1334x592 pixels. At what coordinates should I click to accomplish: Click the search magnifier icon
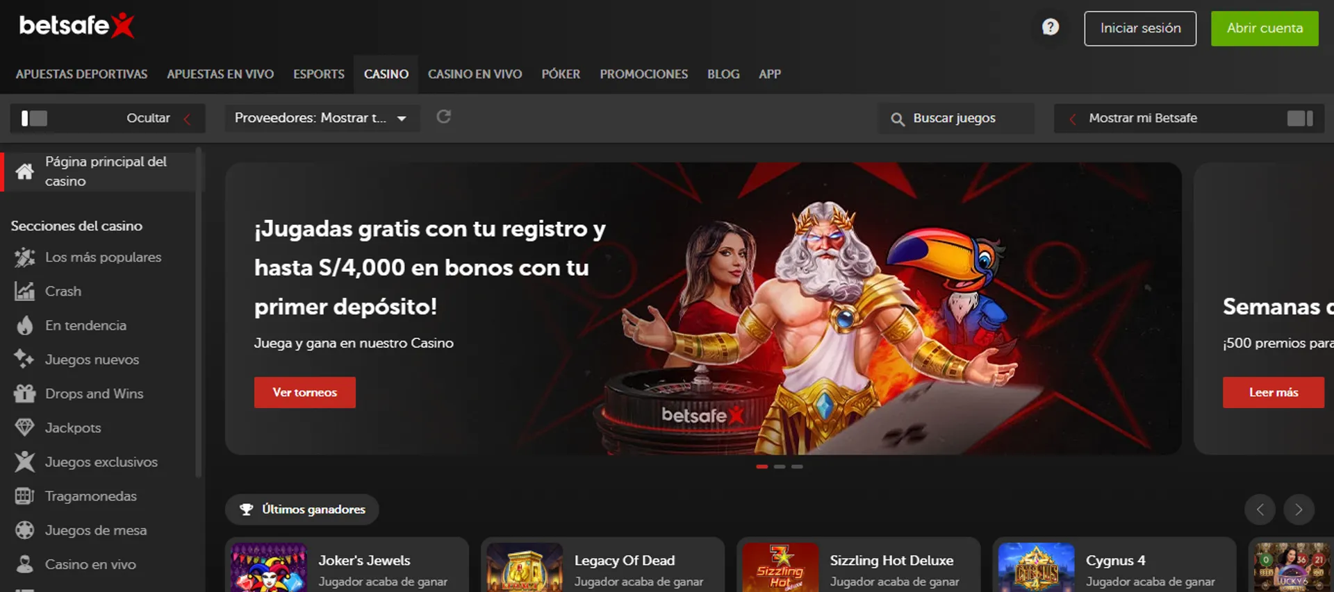pos(897,119)
